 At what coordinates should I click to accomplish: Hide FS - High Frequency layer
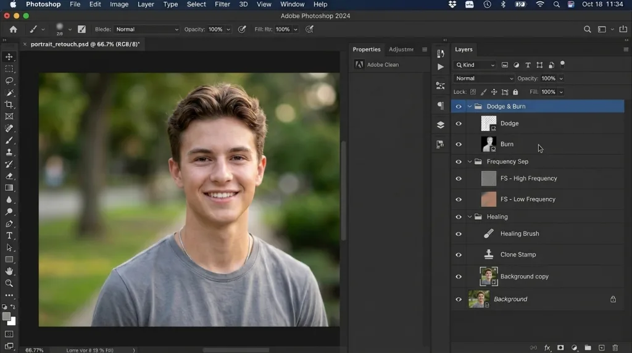click(x=459, y=178)
